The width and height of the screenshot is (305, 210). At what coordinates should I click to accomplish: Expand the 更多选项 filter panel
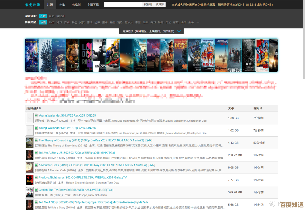point(152,31)
